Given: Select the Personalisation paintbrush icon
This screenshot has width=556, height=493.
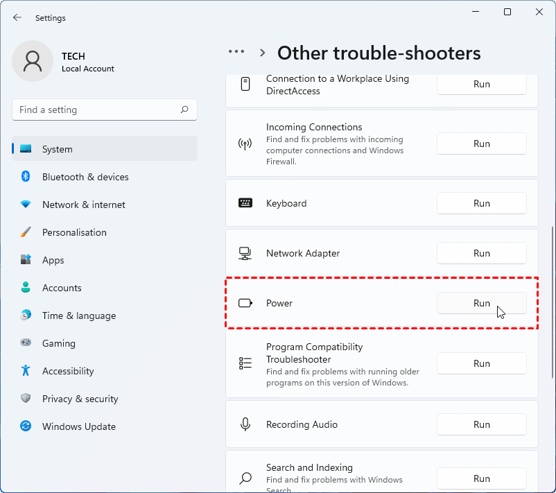Looking at the screenshot, I should 26,232.
